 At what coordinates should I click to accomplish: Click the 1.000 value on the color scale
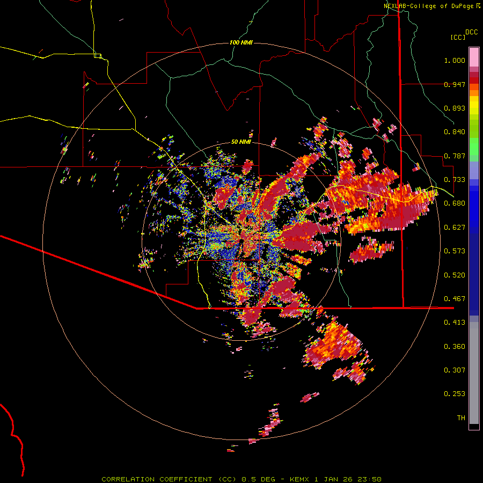pyautogui.click(x=455, y=60)
